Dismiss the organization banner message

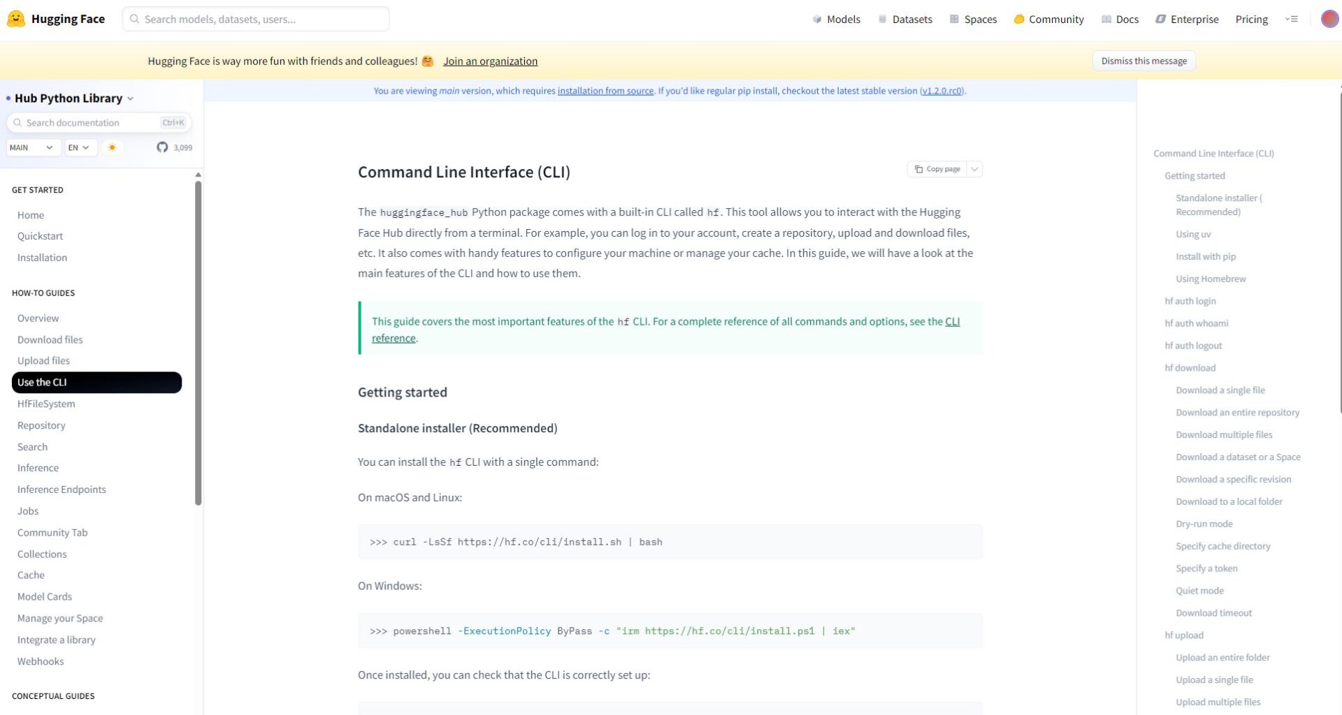tap(1143, 61)
